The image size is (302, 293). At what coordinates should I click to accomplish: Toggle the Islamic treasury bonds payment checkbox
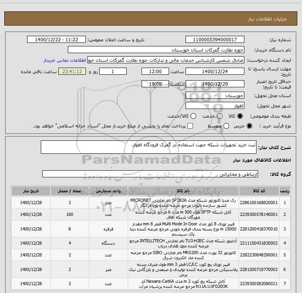[x=190, y=126]
